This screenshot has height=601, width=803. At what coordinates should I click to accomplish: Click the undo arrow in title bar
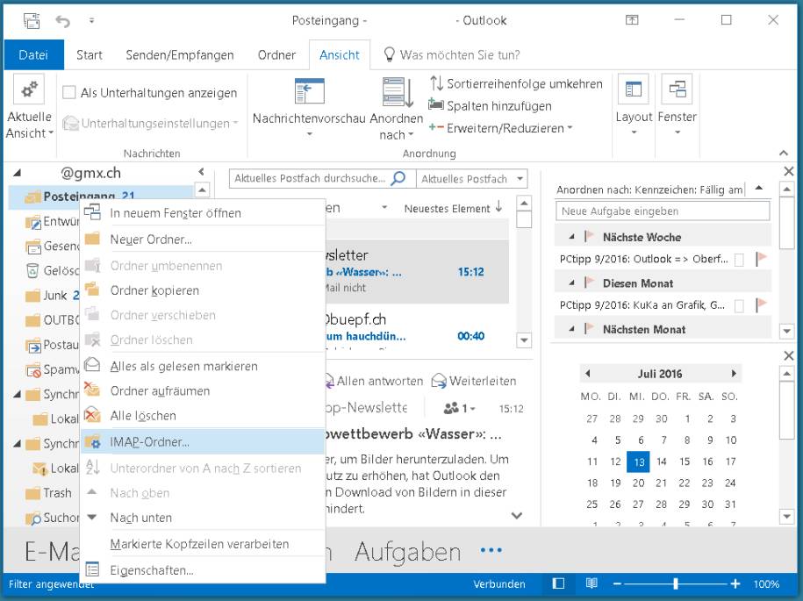pyautogui.click(x=62, y=21)
